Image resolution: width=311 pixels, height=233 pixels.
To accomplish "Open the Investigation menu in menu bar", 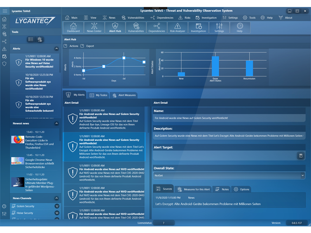I will 206,17.
